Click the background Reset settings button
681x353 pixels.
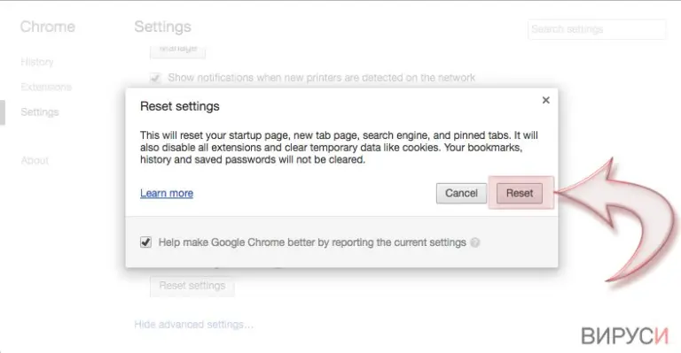[192, 286]
